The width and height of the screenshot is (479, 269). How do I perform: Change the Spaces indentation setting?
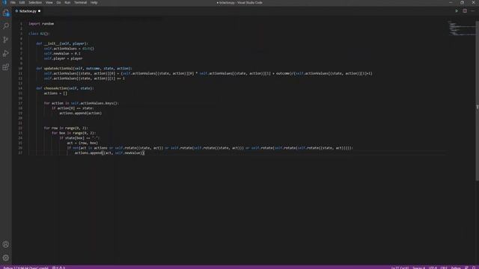[x=418, y=268]
